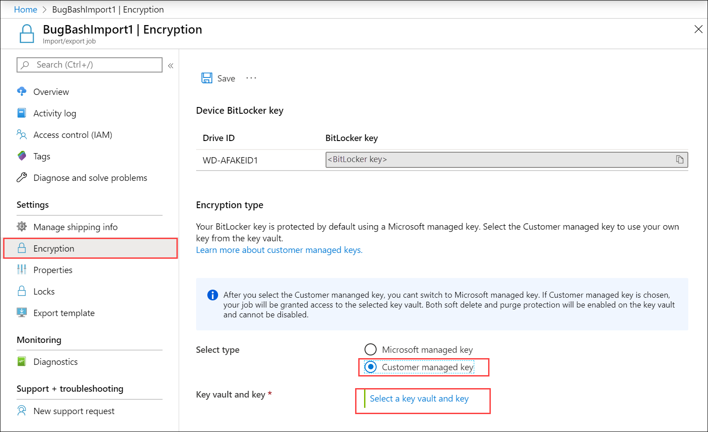Click the Properties bars icon
This screenshot has height=432, width=708.
click(x=21, y=269)
